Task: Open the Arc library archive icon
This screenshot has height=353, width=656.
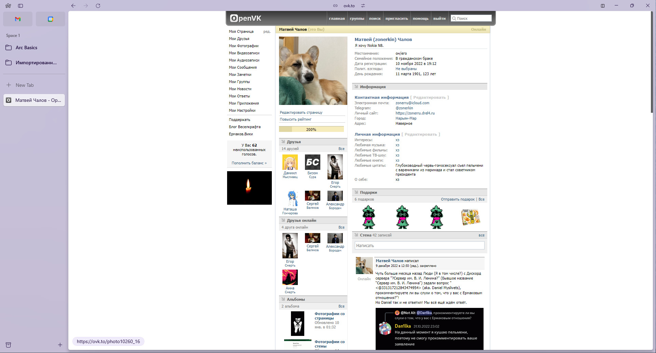Action: [x=9, y=345]
